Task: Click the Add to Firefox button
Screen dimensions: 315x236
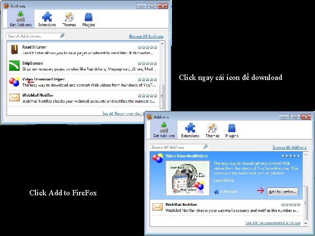Action: click(283, 191)
